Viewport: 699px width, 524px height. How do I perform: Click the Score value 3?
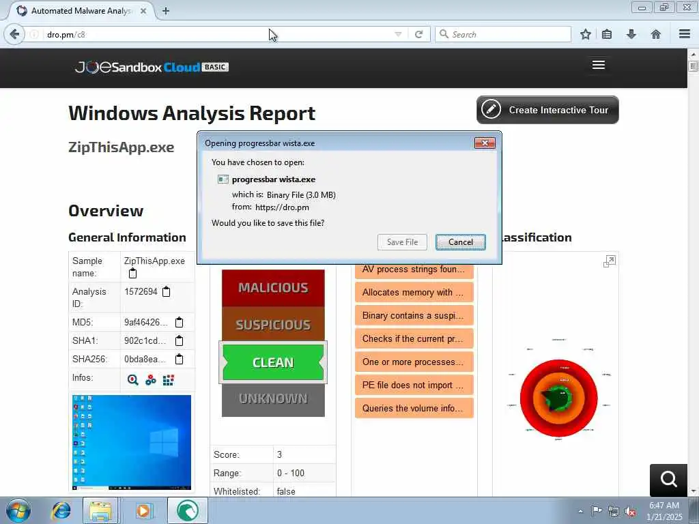pyautogui.click(x=279, y=454)
